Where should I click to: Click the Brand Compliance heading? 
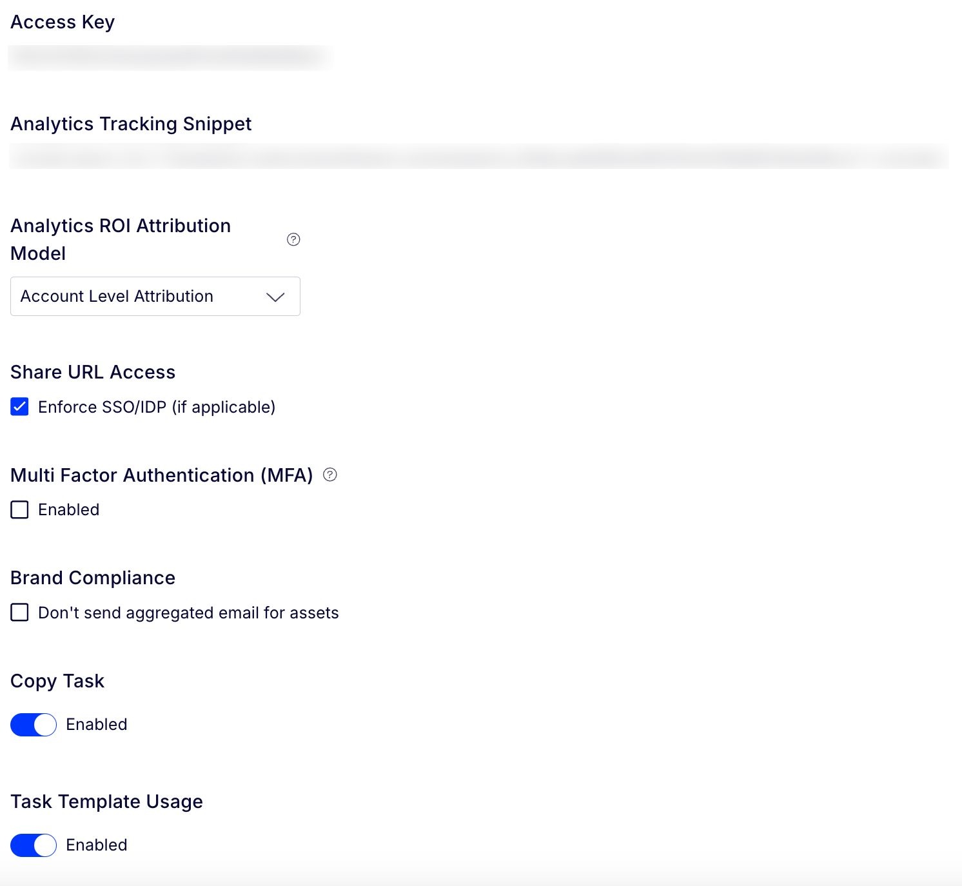coord(93,578)
